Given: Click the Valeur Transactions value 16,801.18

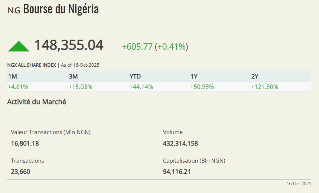Looking at the screenshot, I should pos(25,143).
